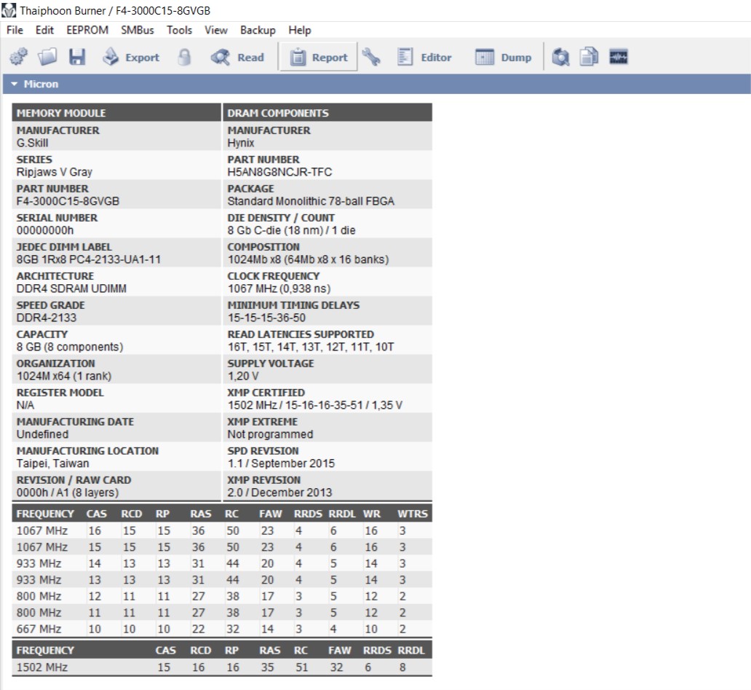751x690 pixels.
Task: Click the Report toolbar button
Action: [x=319, y=57]
